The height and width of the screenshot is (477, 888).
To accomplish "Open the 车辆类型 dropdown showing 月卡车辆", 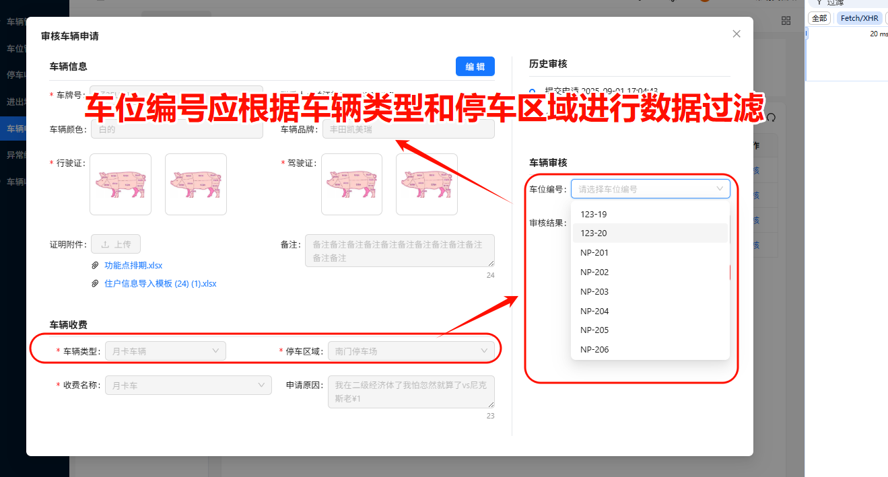I will (x=165, y=351).
